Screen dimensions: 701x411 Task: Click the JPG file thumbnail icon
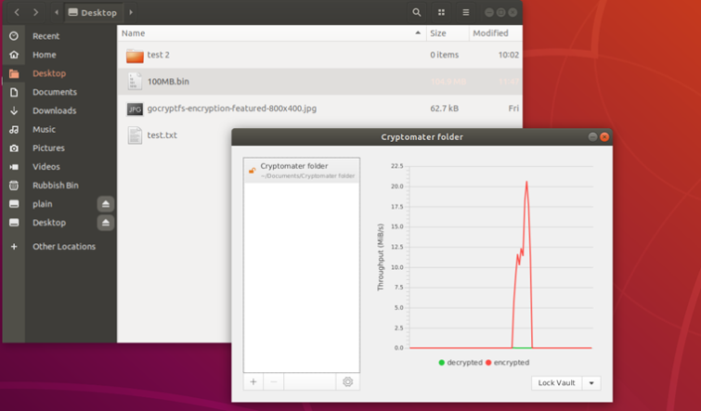(135, 109)
